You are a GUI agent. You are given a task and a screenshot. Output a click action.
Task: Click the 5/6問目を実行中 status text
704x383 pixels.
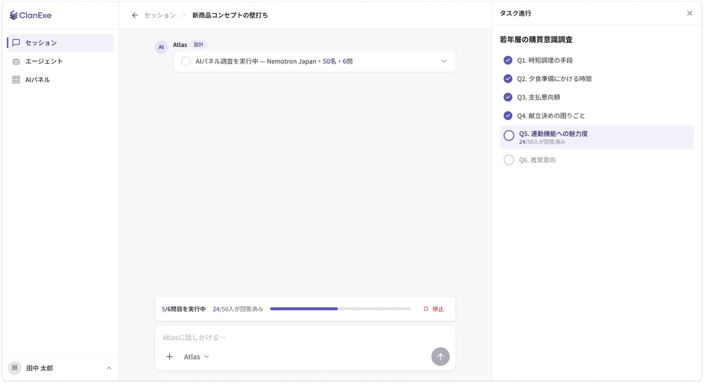[x=184, y=309]
